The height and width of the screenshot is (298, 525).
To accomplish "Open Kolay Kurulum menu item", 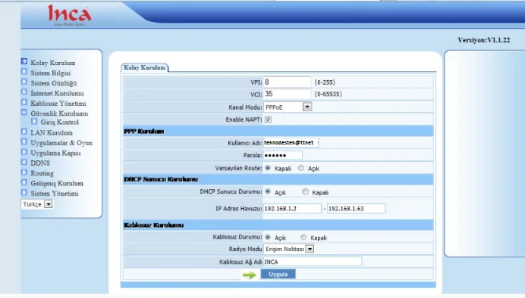I will (x=53, y=63).
